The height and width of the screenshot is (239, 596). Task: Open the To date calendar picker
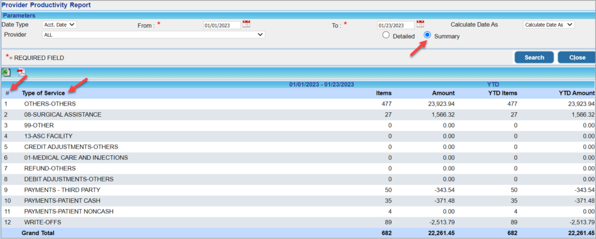[420, 24]
